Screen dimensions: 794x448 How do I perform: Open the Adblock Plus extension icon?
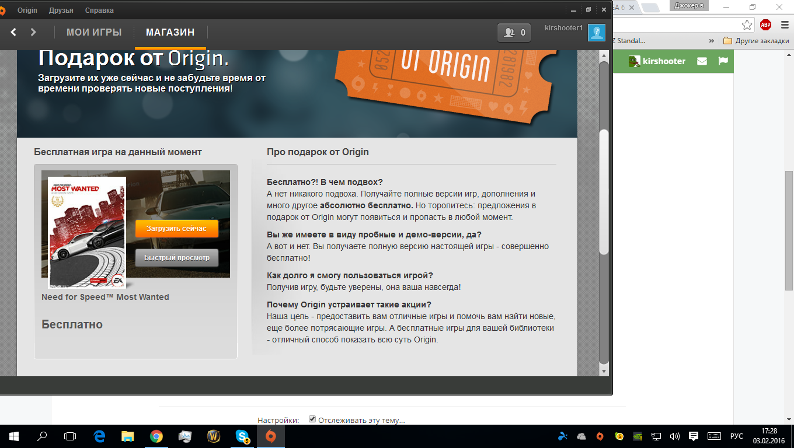[x=765, y=24]
